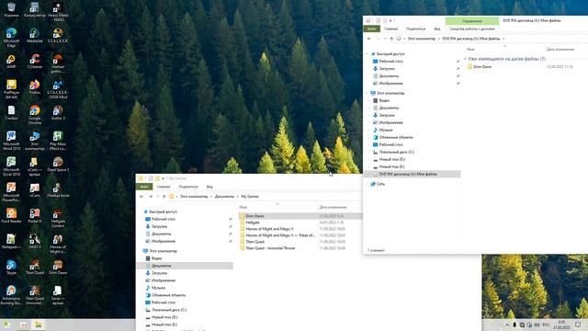Click the CCleaner desktop shortcut
Viewport: 588px width, 331px height.
35,62
